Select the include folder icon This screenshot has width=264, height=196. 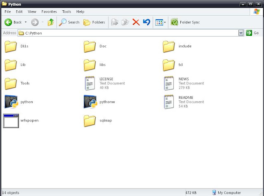pyautogui.click(x=169, y=47)
